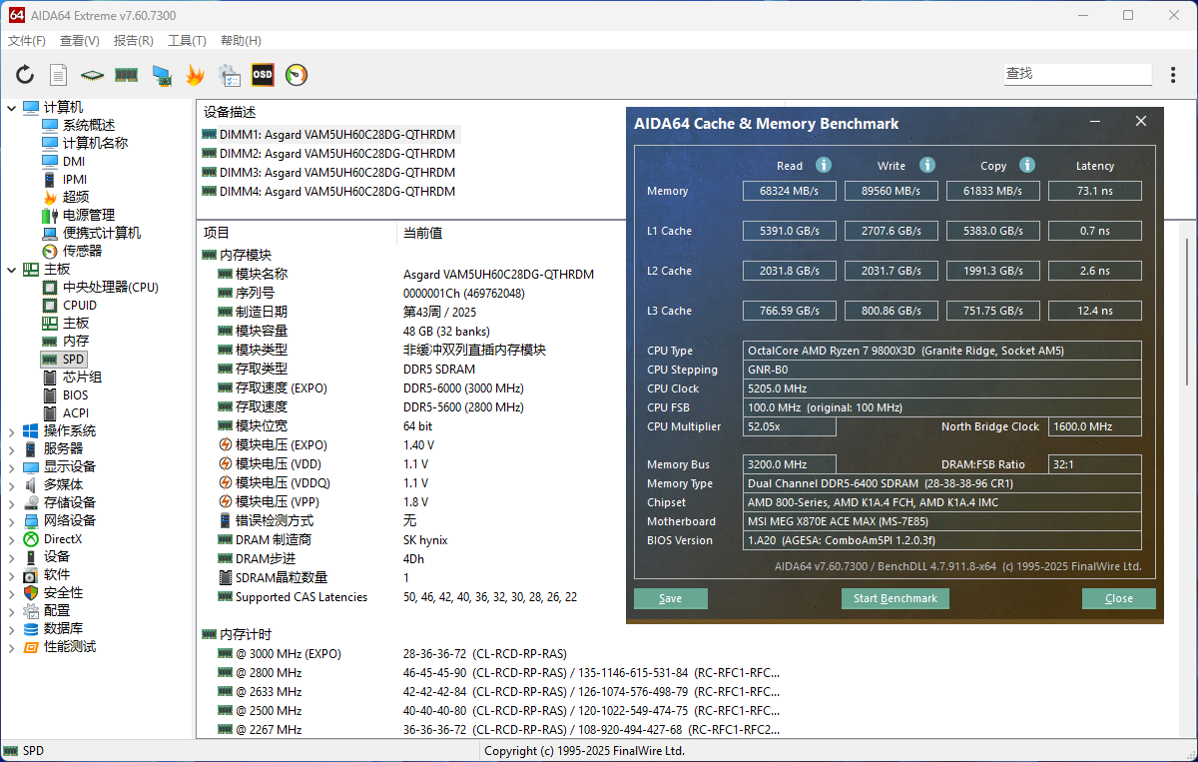Select 芯片组 in the sidebar tree
The width and height of the screenshot is (1198, 762).
pyautogui.click(x=82, y=377)
